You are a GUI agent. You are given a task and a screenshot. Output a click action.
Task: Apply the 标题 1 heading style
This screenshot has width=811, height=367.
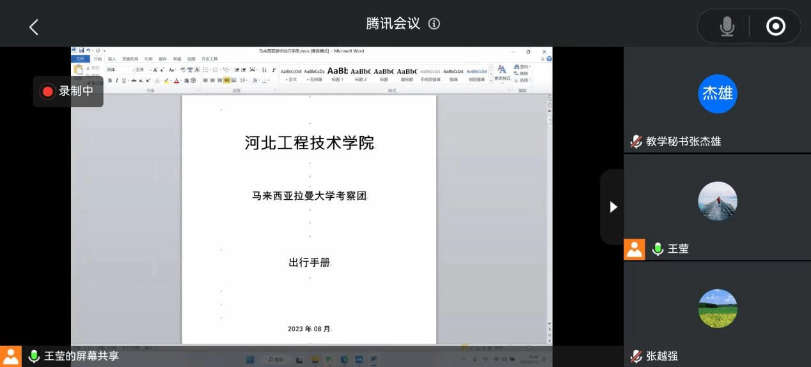pos(337,74)
